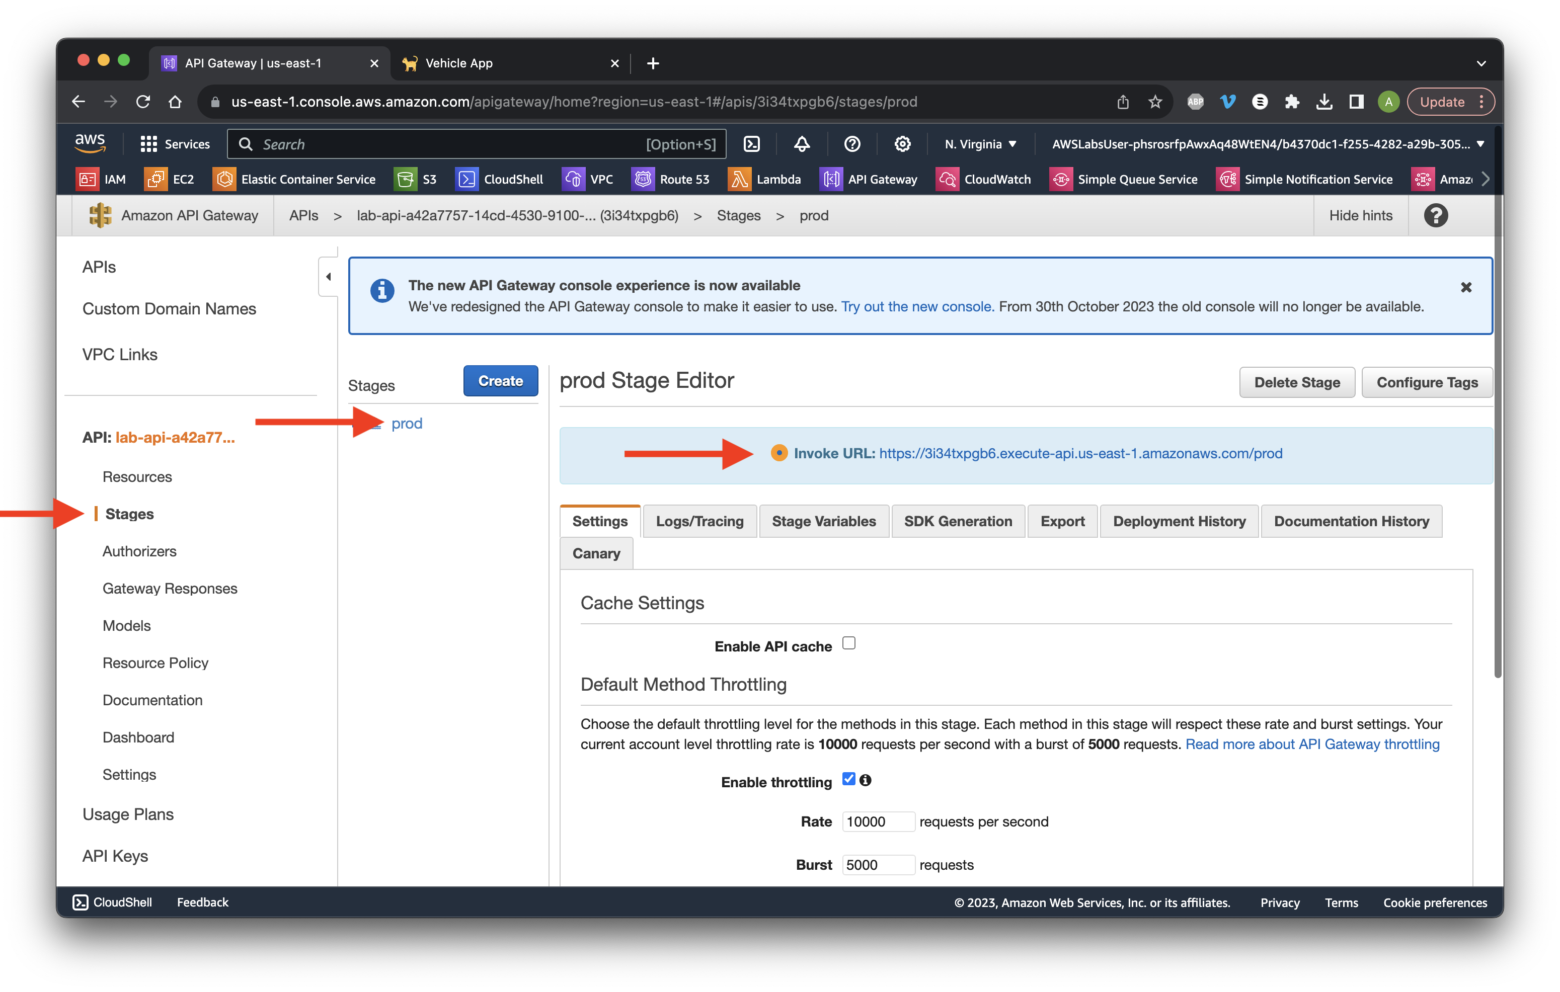
Task: Click Hide hints
Action: pos(1360,216)
